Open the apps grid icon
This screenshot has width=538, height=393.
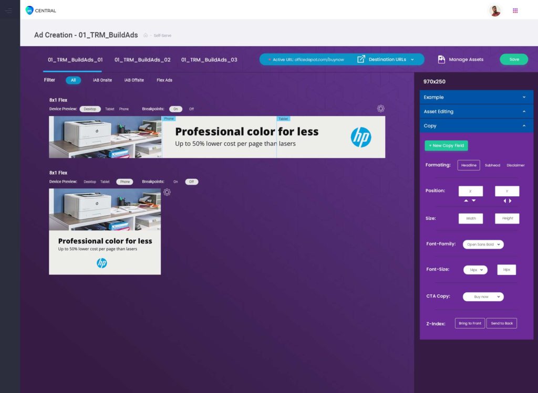515,10
